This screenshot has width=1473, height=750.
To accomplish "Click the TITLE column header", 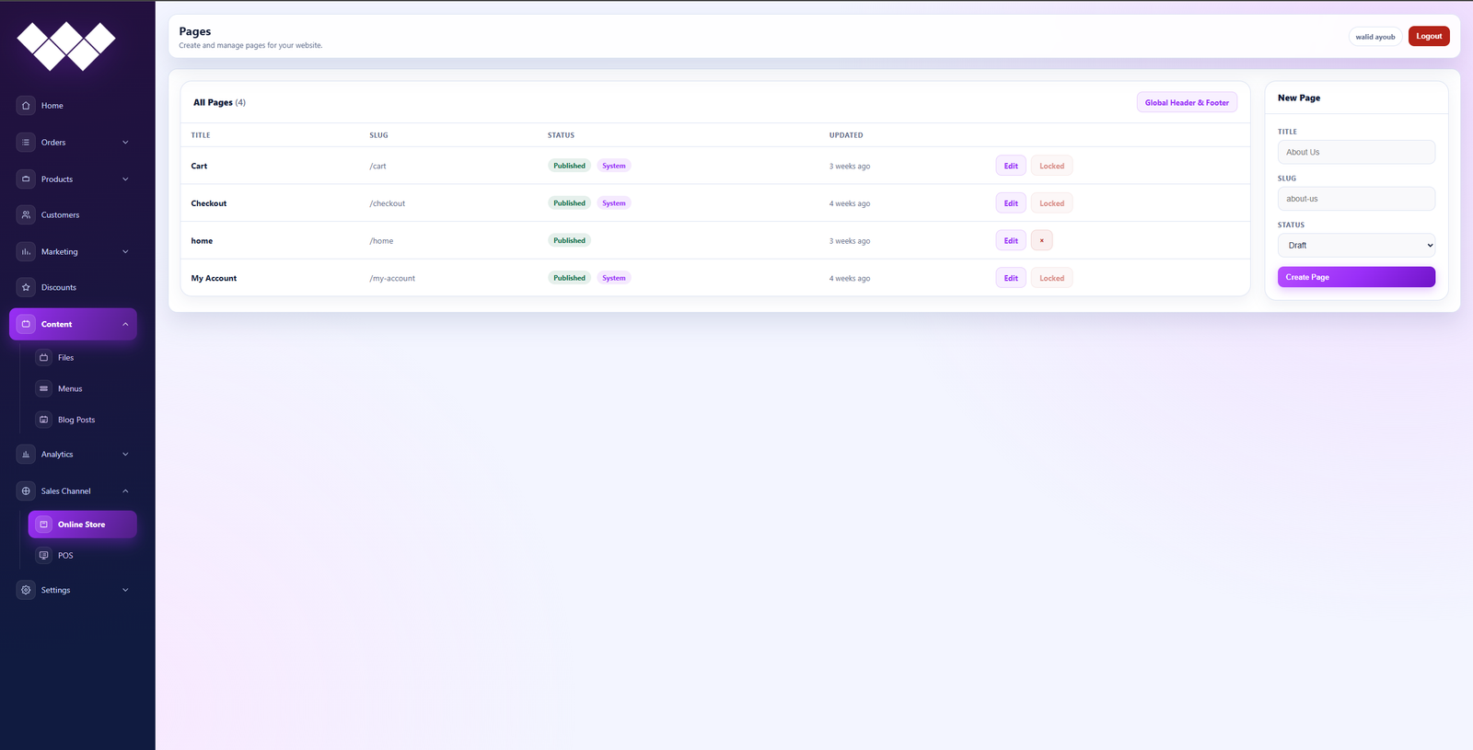I will (201, 135).
